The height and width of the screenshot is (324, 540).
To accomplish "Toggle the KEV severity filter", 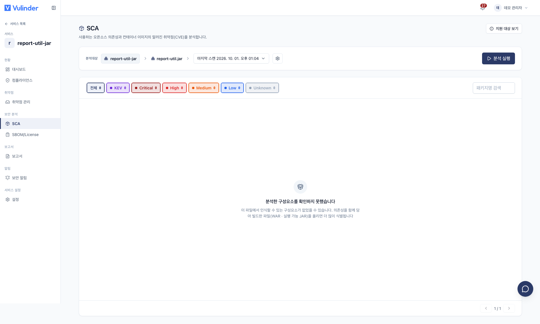I will (118, 88).
